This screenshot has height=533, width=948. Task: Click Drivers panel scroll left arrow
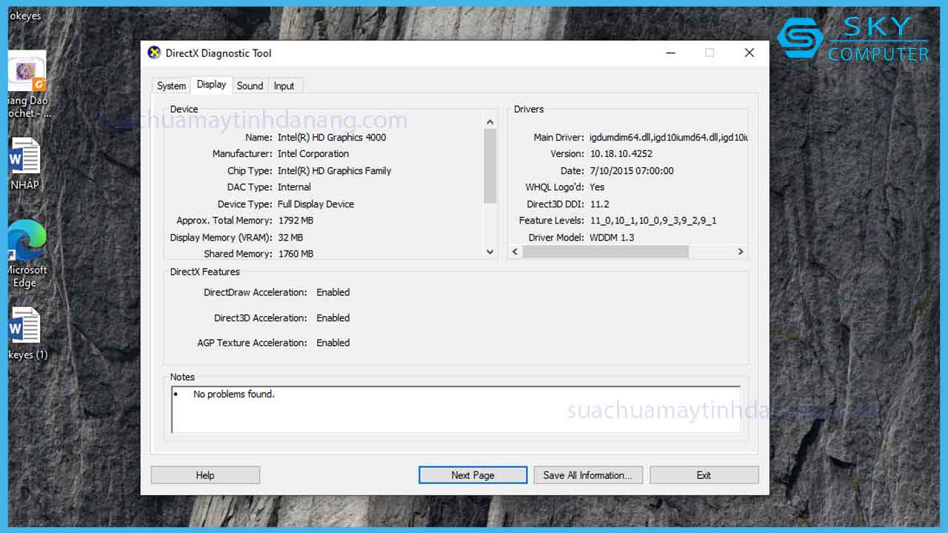515,252
